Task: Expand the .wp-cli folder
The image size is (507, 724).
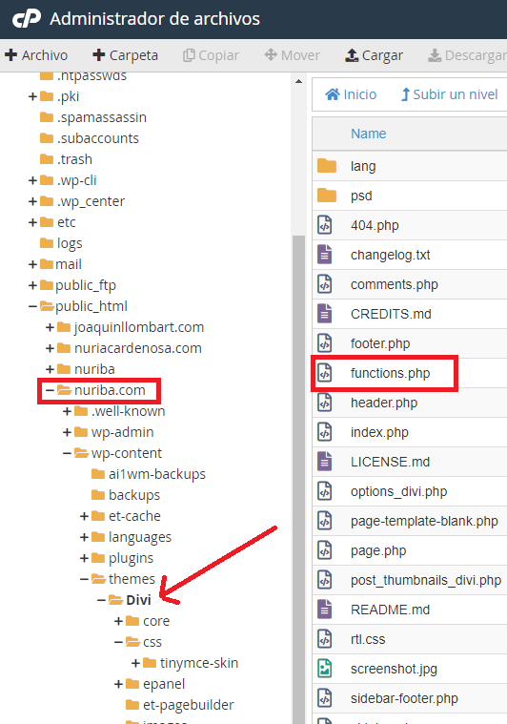Action: pos(32,180)
